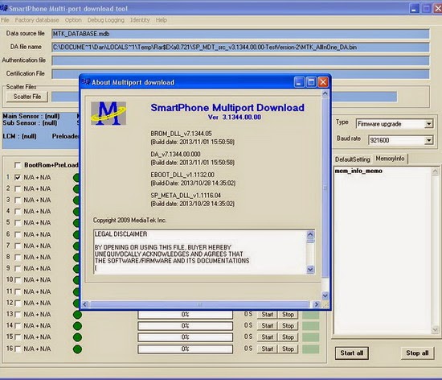Open the Factory database menu
The width and height of the screenshot is (442, 380).
pyautogui.click(x=37, y=20)
